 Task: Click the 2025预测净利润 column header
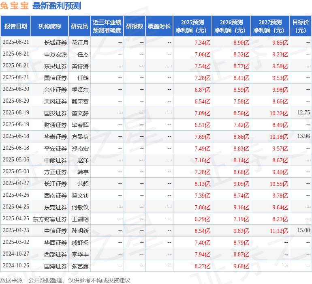(x=192, y=26)
